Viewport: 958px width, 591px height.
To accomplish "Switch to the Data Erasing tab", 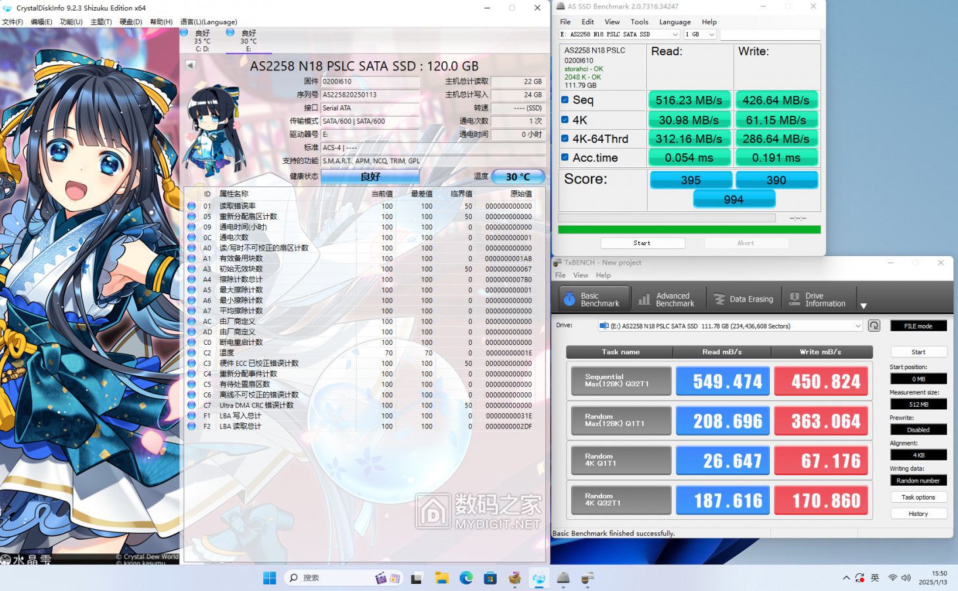I will point(744,299).
